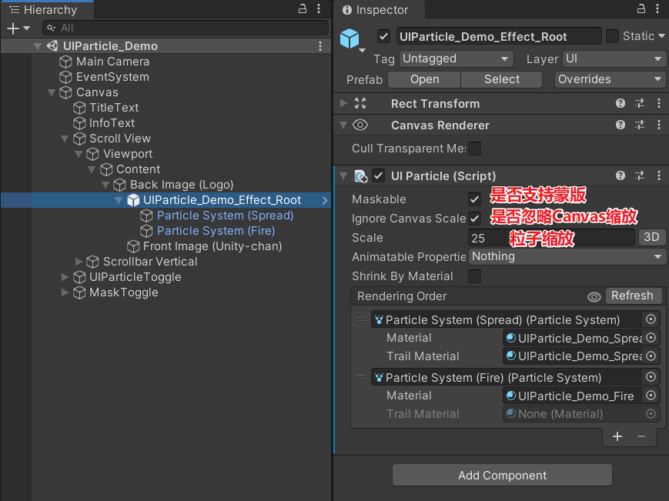Switch to the Inspector tab
Viewport: 669px width, 501px height.
[x=379, y=9]
